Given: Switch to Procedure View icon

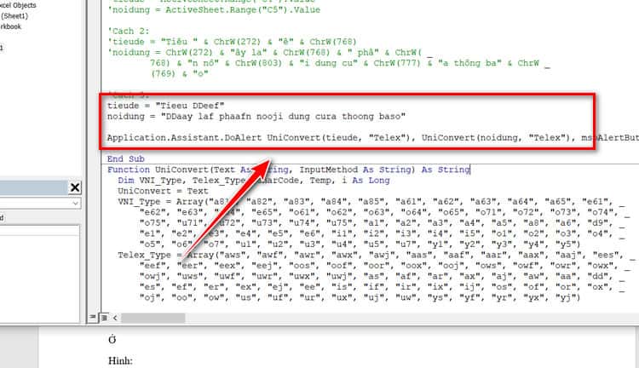Looking at the screenshot, I should point(93,317).
